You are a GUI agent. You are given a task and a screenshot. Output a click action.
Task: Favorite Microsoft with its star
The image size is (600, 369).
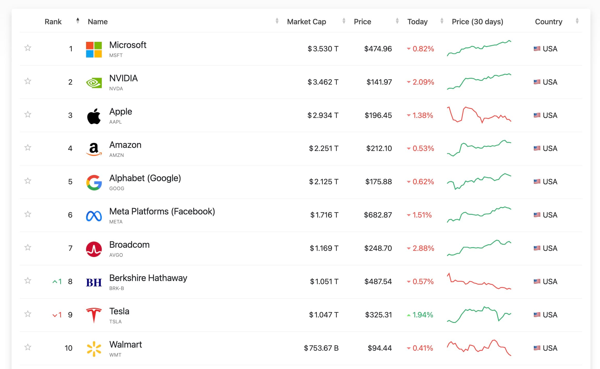click(28, 48)
